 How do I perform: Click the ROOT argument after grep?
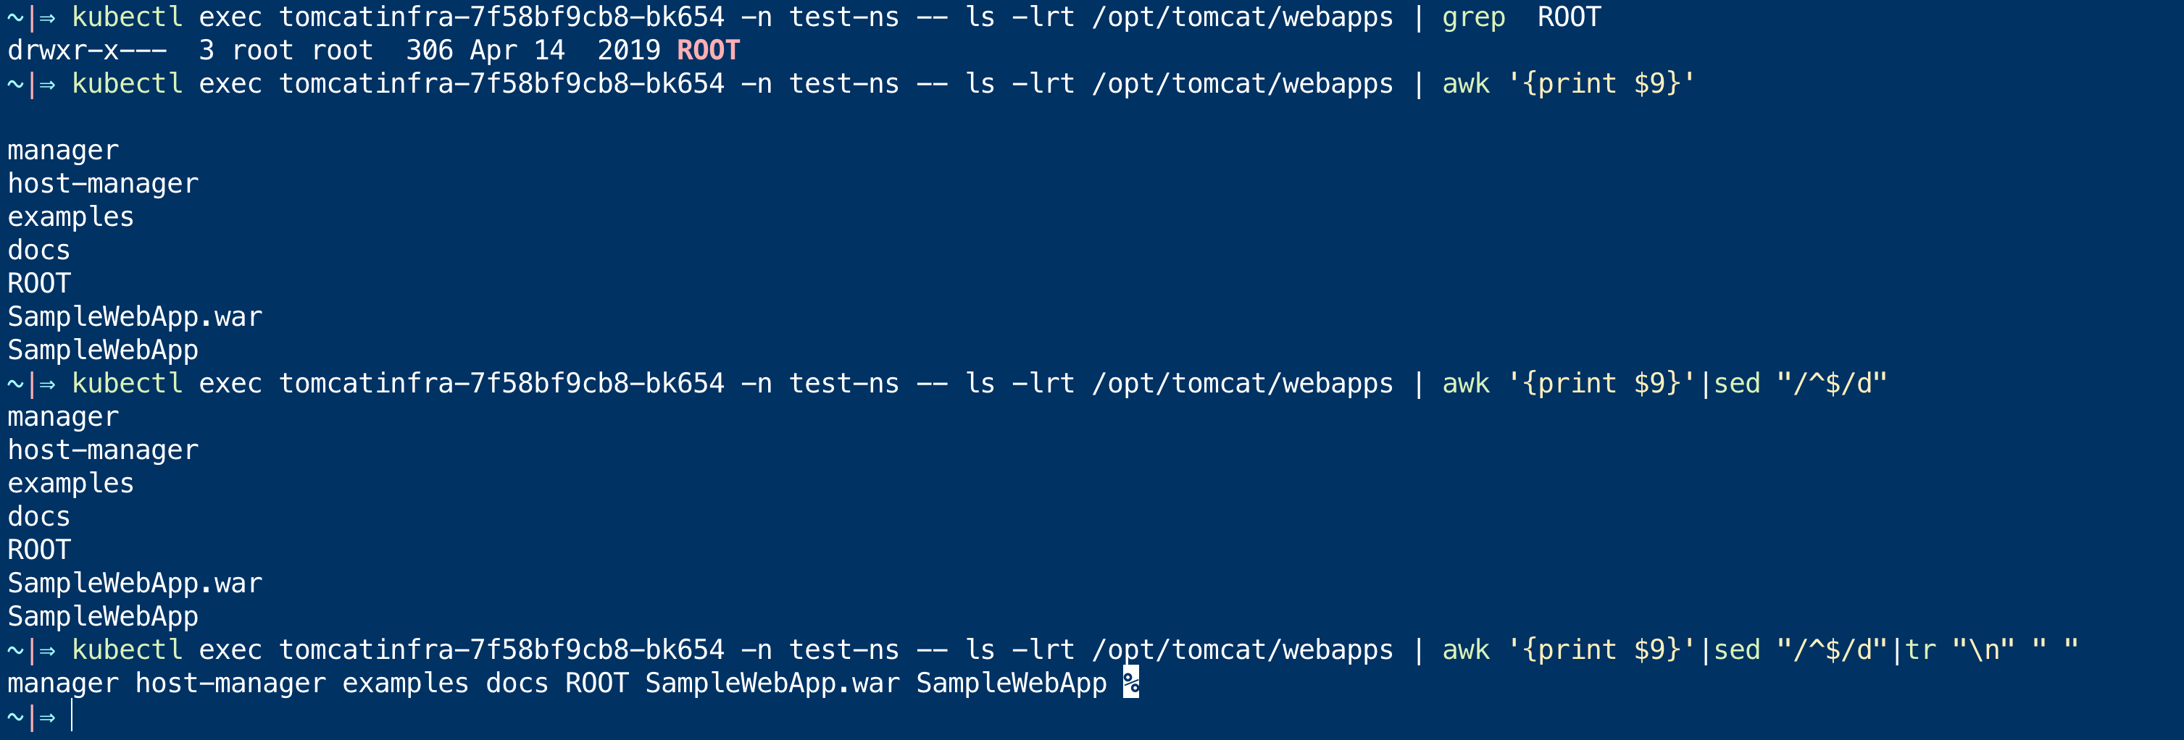pyautogui.click(x=1569, y=17)
